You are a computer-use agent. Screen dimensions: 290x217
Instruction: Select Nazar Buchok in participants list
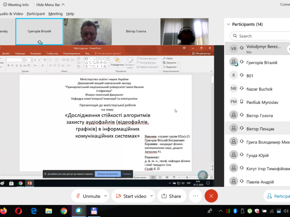click(x=259, y=89)
